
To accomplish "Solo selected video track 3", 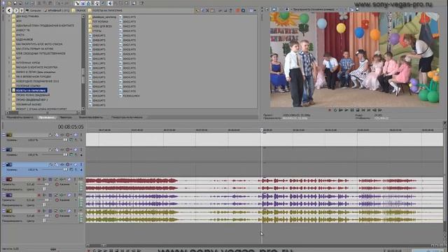I will coord(81,164).
